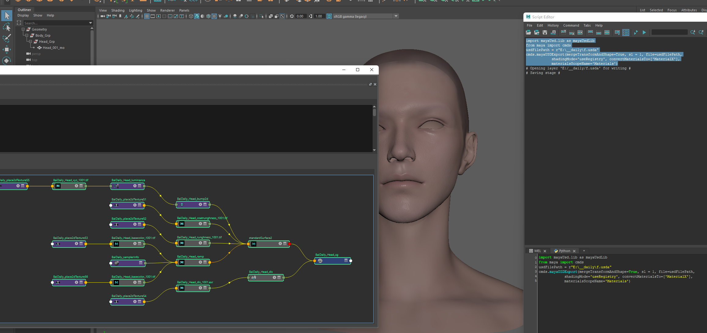Select the Lighting toggle icon in viewport bar

click(x=220, y=16)
